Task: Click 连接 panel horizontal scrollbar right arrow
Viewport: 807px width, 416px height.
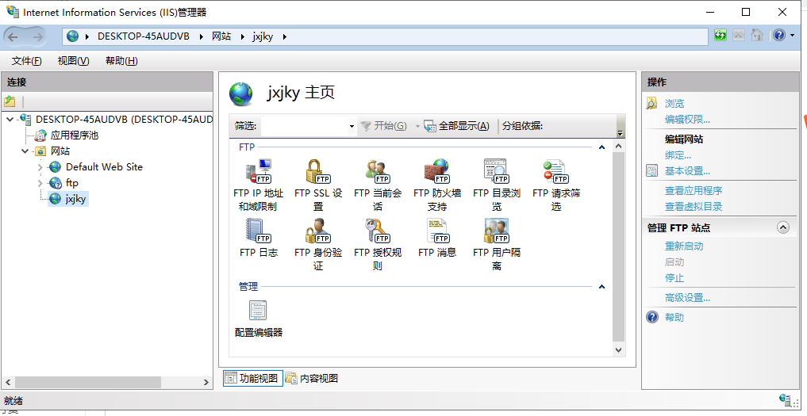Action: [206, 383]
